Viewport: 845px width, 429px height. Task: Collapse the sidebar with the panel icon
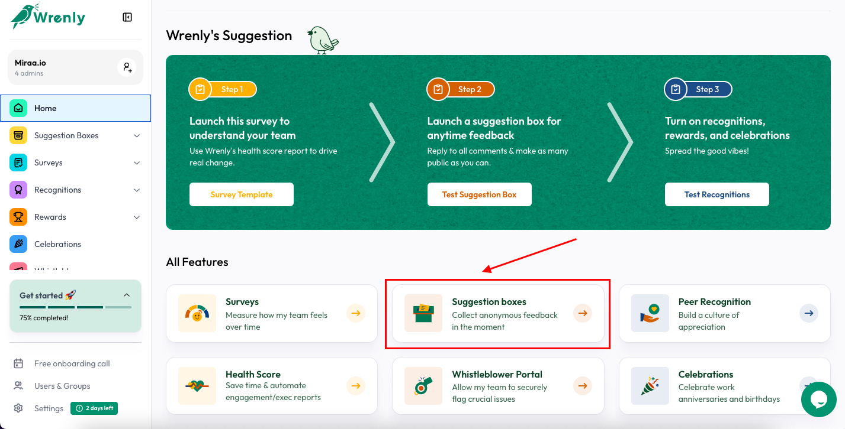127,17
